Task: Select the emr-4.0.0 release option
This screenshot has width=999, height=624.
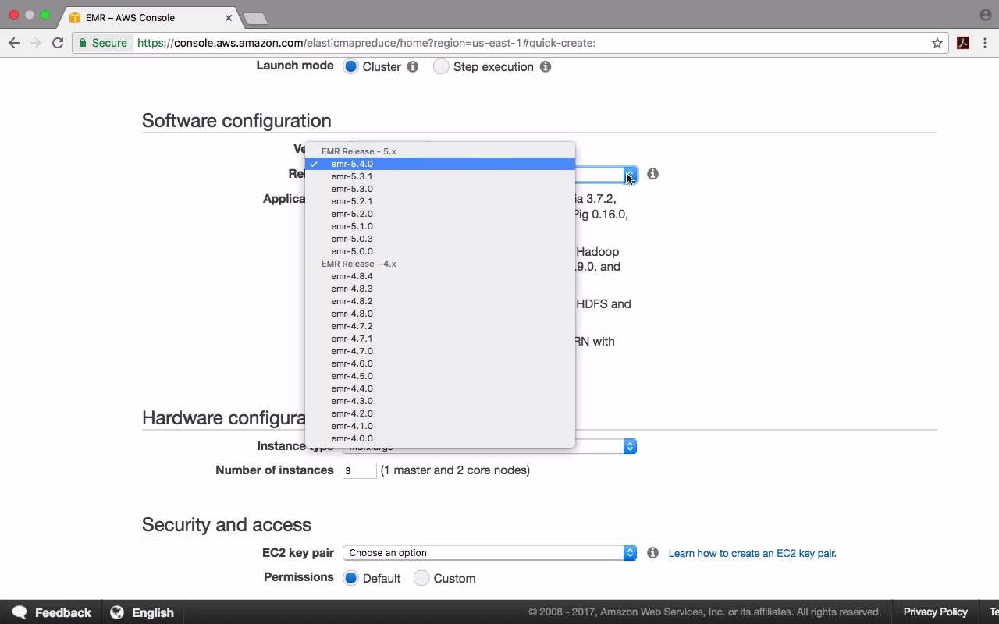Action: coord(440,438)
